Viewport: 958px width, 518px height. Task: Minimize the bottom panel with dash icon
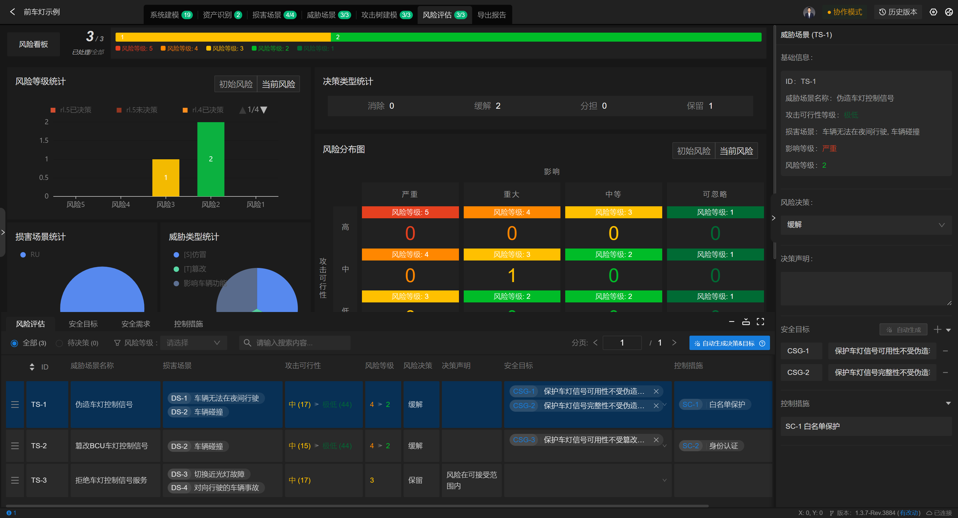click(731, 322)
